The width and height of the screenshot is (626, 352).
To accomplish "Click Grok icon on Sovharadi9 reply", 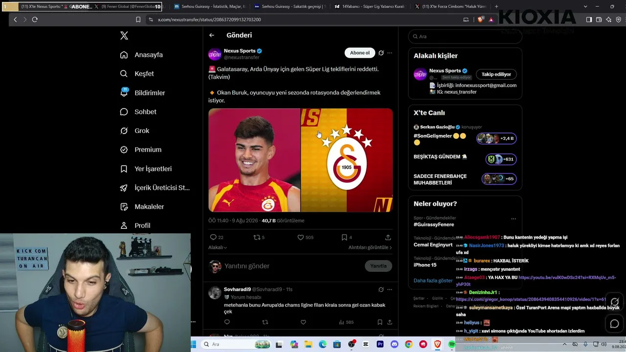I will tap(381, 289).
